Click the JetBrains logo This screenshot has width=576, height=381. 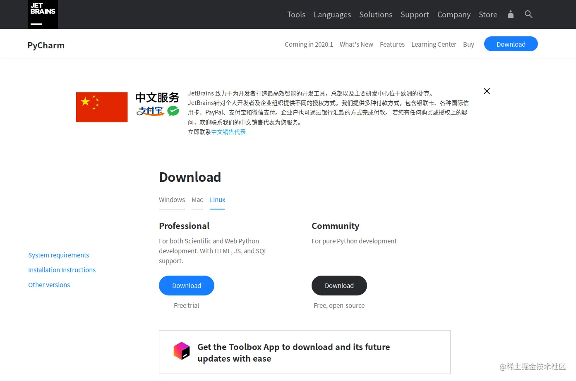point(43,14)
